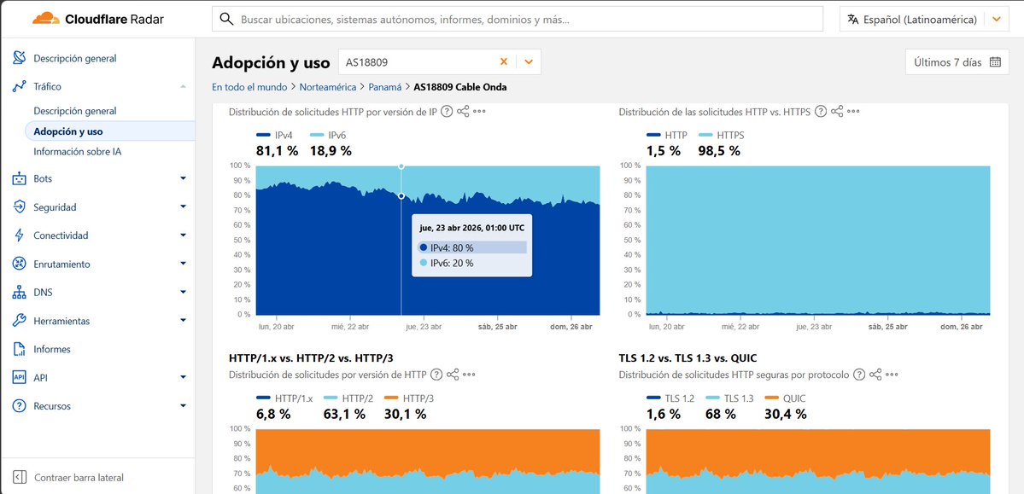1024x494 pixels.
Task: Open the AS18809 location dropdown arrow
Action: coord(529,62)
